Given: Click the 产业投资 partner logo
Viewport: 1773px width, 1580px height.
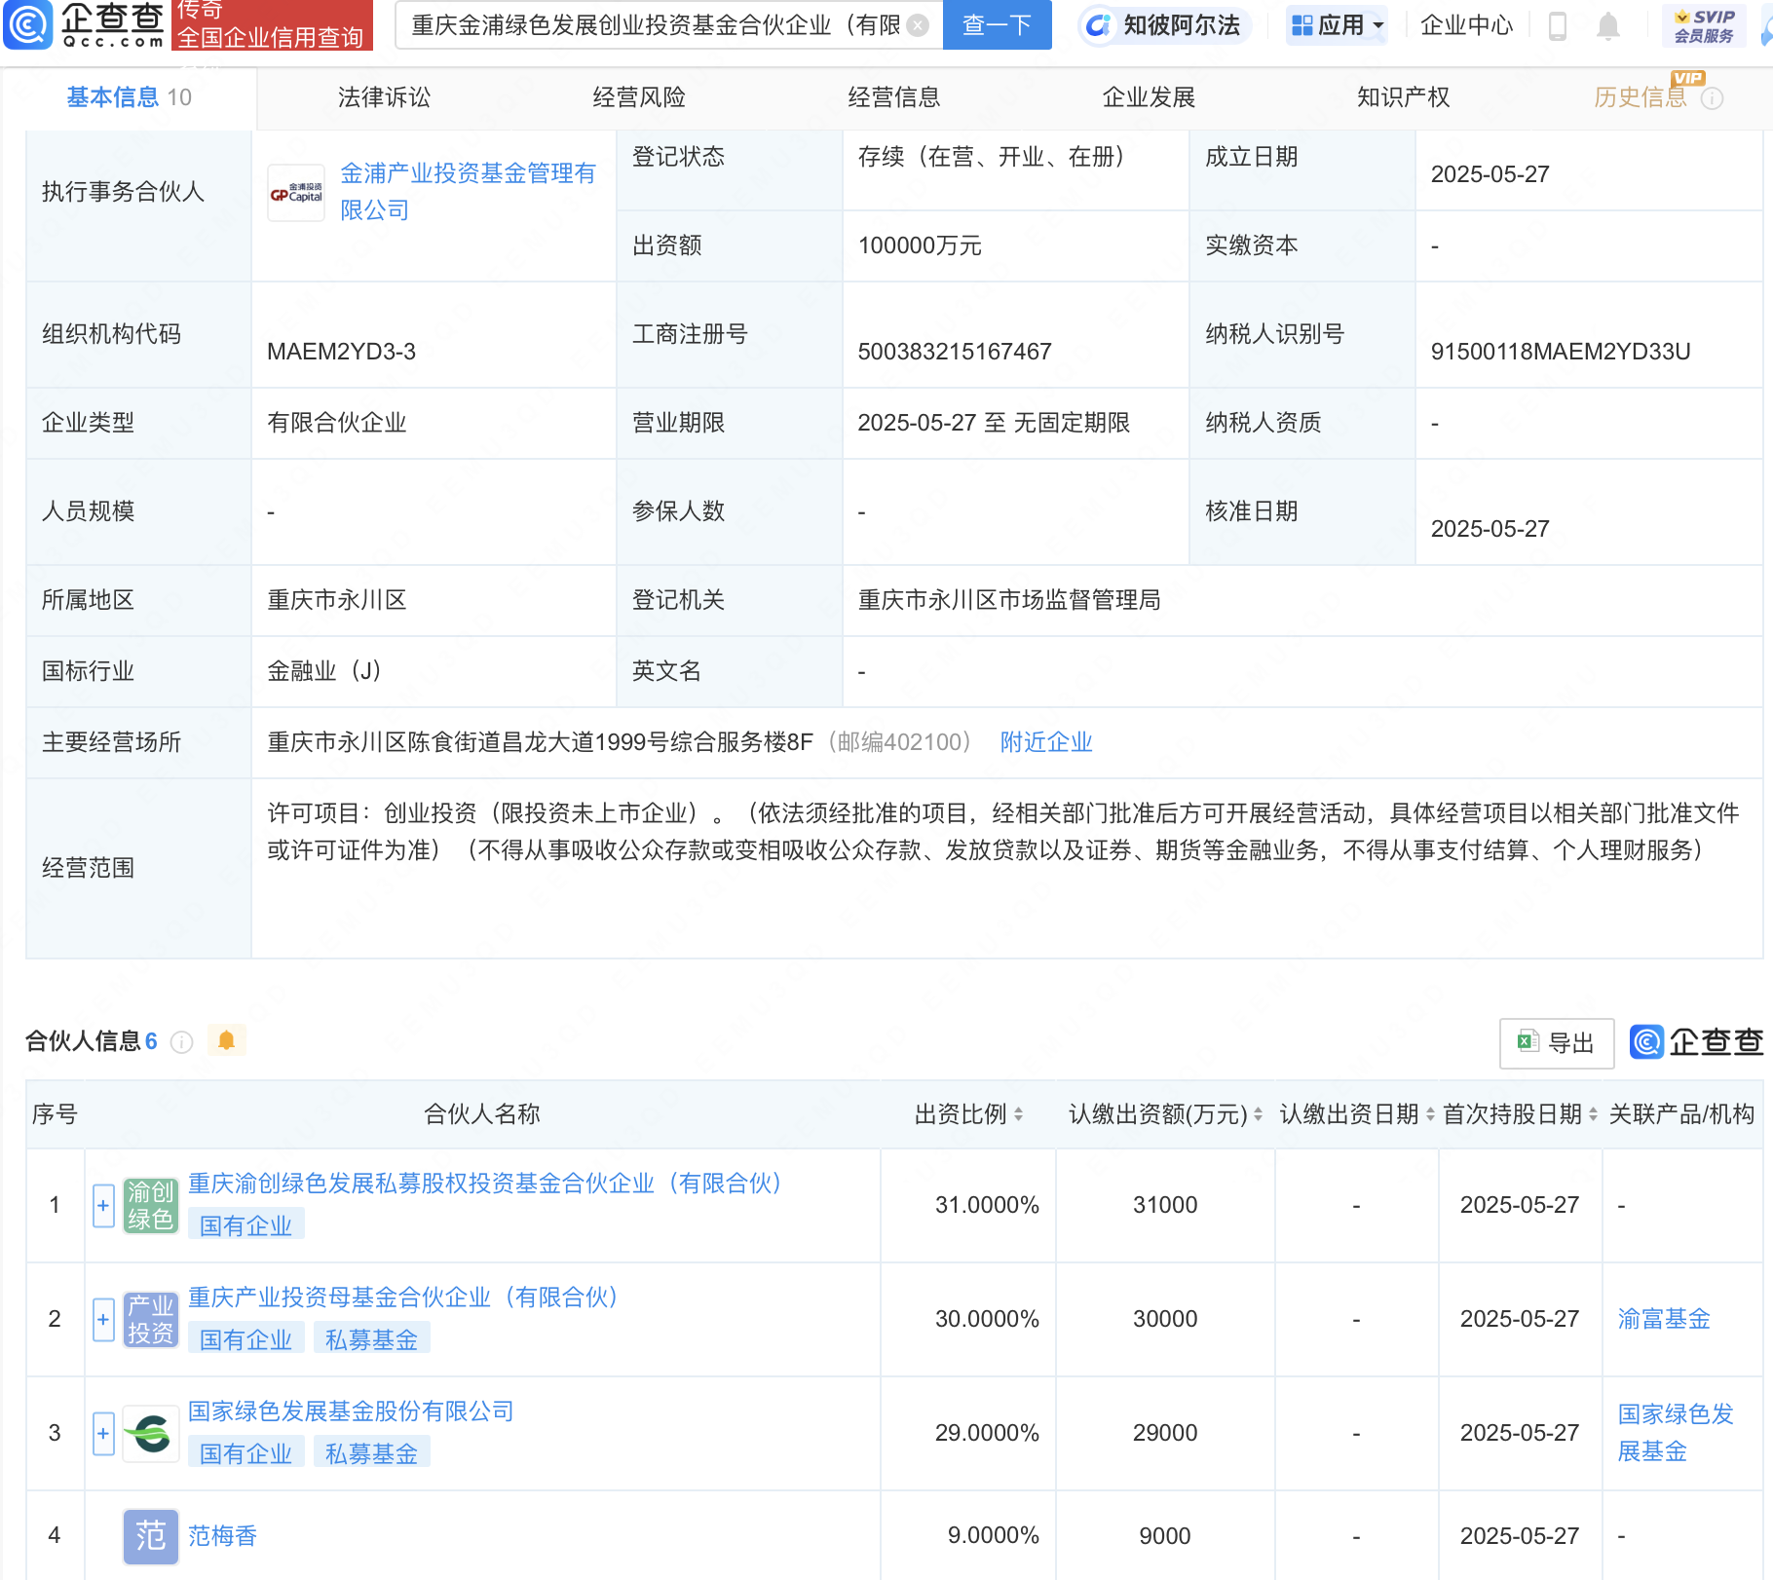Looking at the screenshot, I should coord(151,1320).
